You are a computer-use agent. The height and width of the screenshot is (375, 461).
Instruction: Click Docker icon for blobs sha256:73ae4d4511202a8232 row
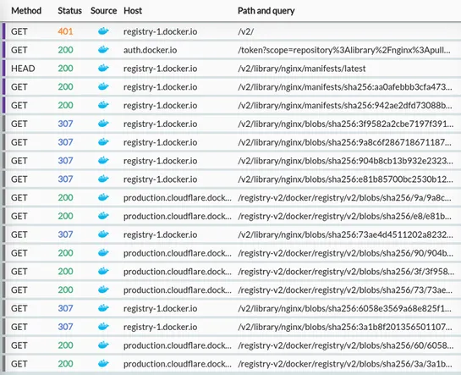pos(103,234)
